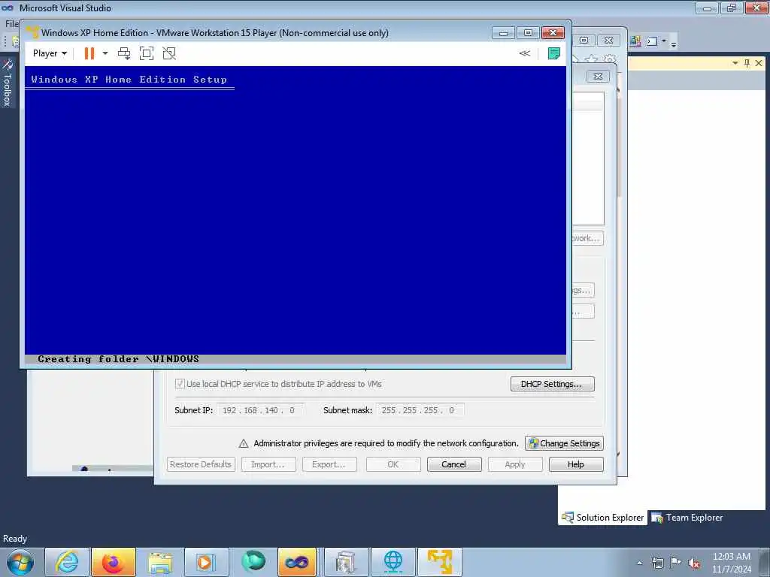770x577 pixels.
Task: Enter VMware full screen mode
Action: tap(147, 53)
